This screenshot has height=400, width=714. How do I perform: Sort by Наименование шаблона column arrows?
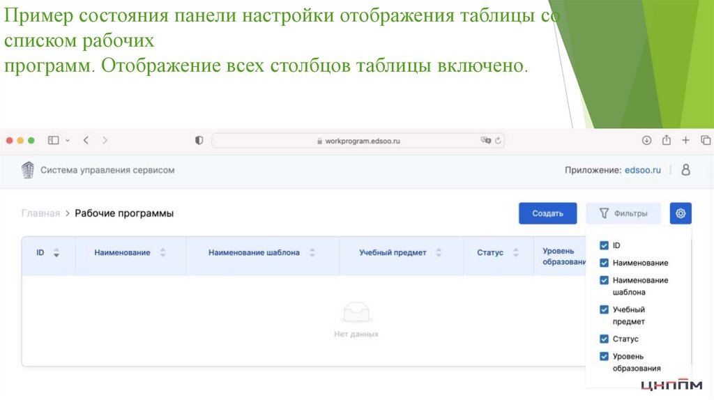pos(312,252)
